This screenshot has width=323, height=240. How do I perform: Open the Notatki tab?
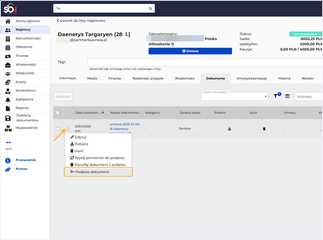(308, 78)
